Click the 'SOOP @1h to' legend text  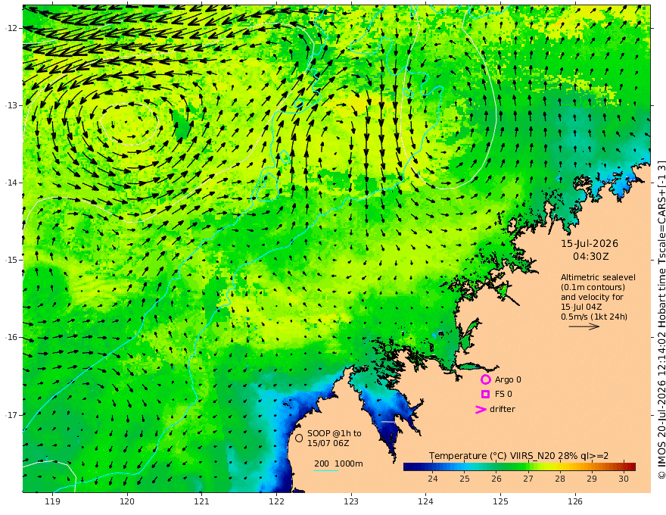(335, 433)
